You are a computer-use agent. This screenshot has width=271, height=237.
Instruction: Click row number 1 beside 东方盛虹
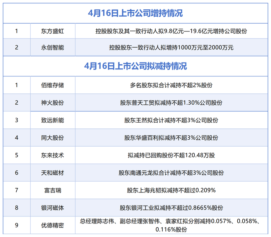click(17, 31)
